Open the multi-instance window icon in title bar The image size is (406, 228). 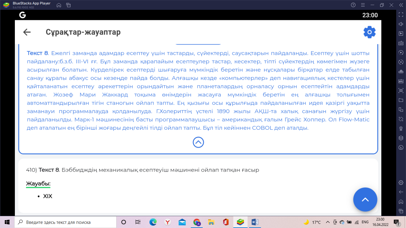coord(68,5)
